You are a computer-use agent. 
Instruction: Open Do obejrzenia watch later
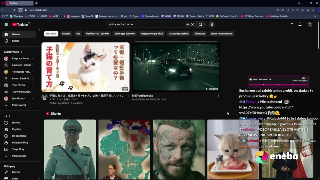(19, 136)
